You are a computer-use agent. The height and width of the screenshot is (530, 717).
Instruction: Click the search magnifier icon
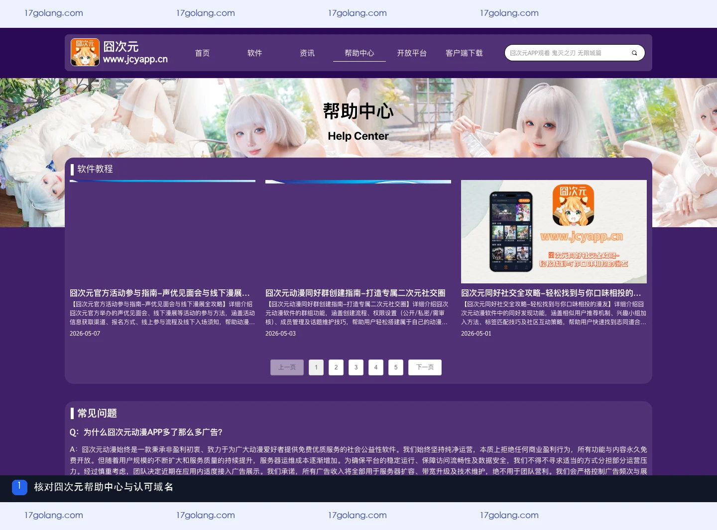pos(634,53)
